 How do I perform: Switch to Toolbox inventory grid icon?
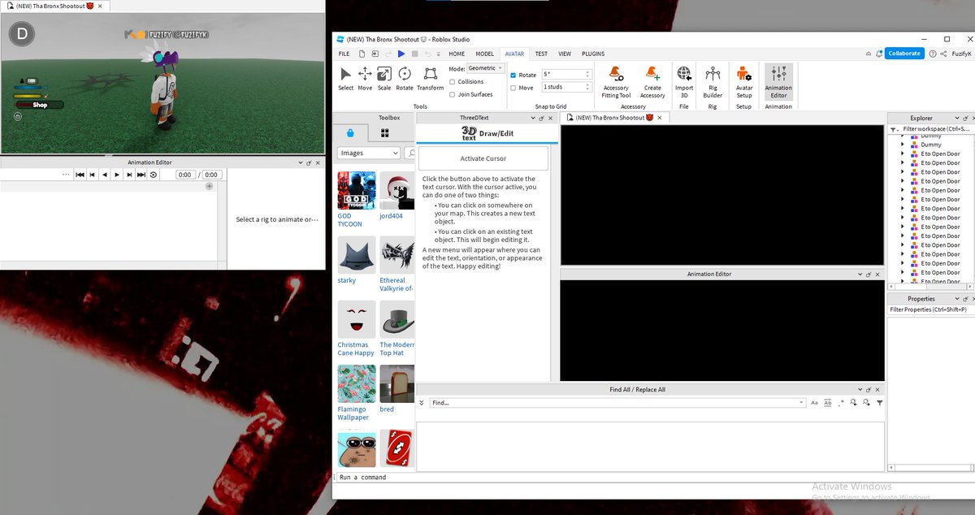[x=385, y=133]
